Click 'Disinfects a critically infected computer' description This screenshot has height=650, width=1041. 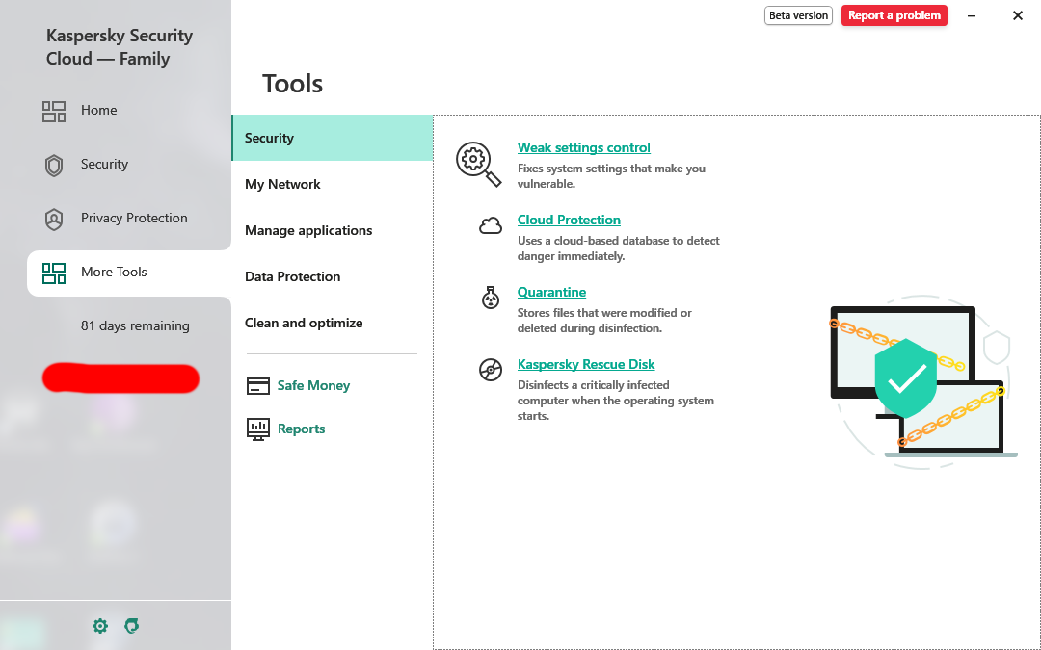coord(615,401)
